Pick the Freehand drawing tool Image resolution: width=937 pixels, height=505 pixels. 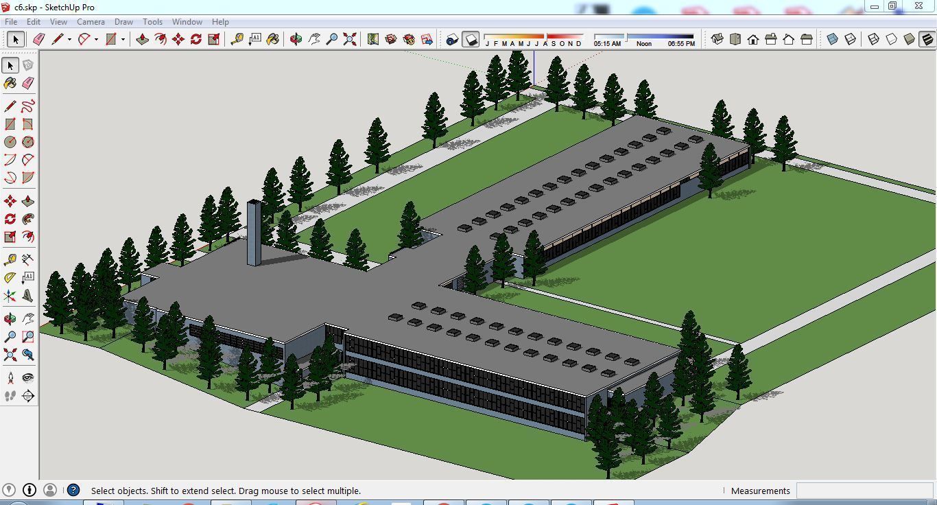pos(28,106)
